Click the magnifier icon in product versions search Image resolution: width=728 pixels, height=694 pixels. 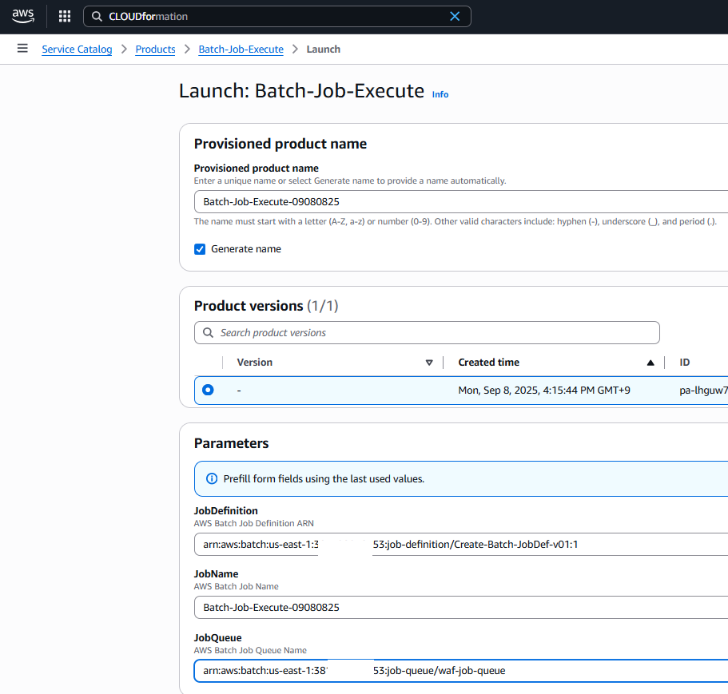(x=209, y=332)
